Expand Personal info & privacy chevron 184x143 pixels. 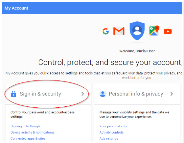(x=172, y=94)
